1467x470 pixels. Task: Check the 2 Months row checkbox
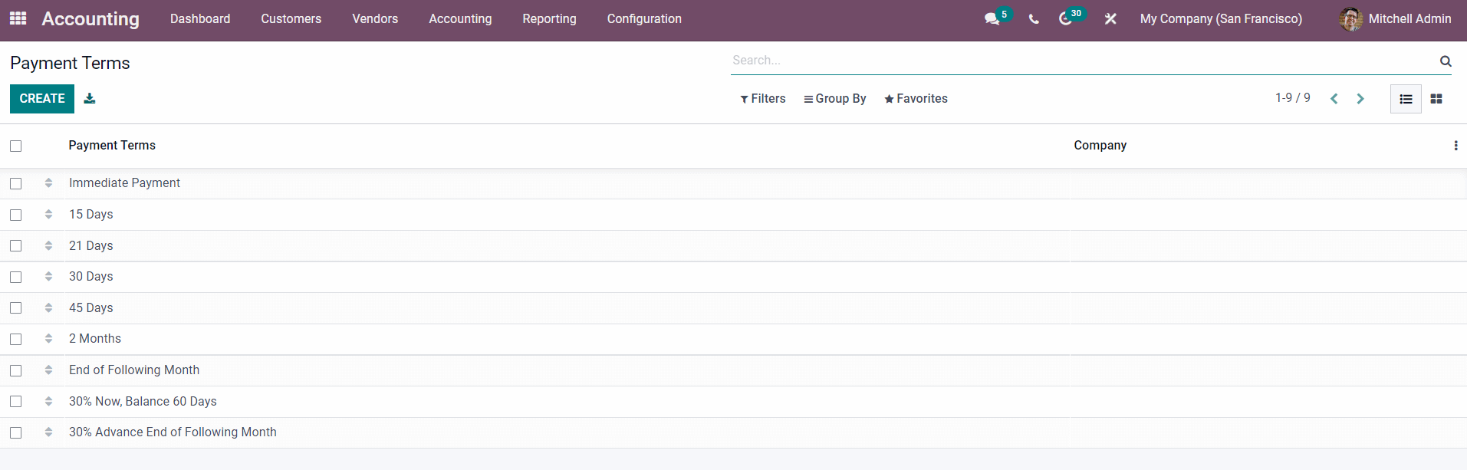tap(16, 339)
